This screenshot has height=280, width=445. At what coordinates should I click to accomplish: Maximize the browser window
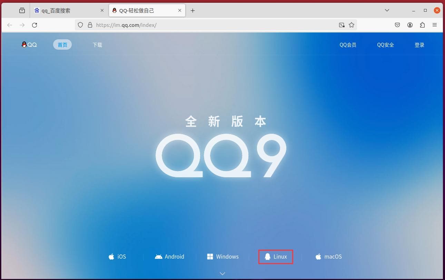tap(425, 11)
